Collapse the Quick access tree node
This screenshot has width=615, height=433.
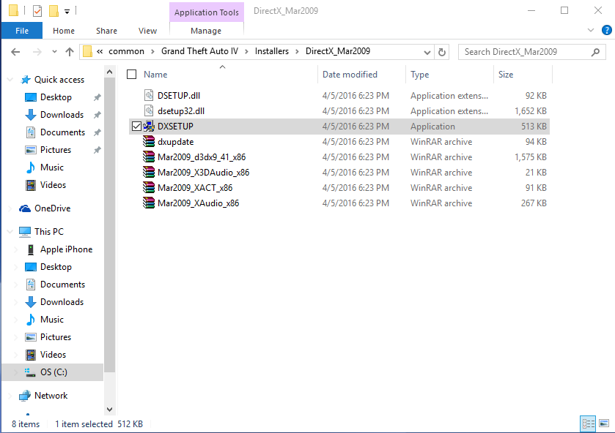click(x=10, y=80)
